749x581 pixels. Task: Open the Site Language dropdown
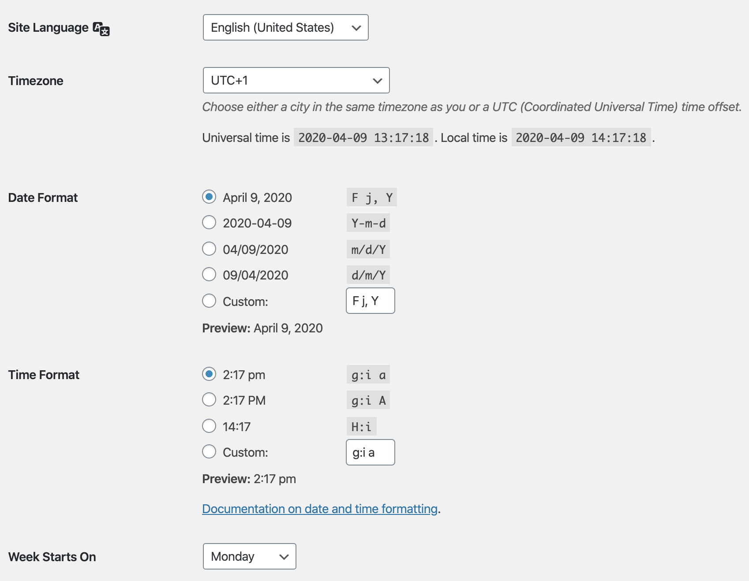coord(285,27)
